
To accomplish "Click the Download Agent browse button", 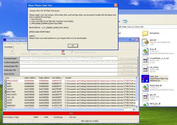I will [x=128, y=58].
